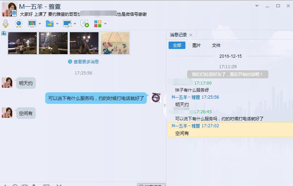Collapse the history panel with side arrow
The width and height of the screenshot is (293, 186).
tap(165, 105)
